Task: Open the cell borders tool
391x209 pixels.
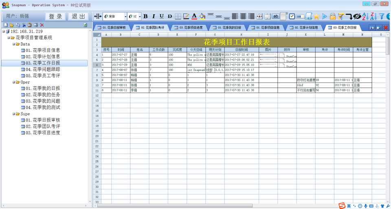Action: [178, 16]
